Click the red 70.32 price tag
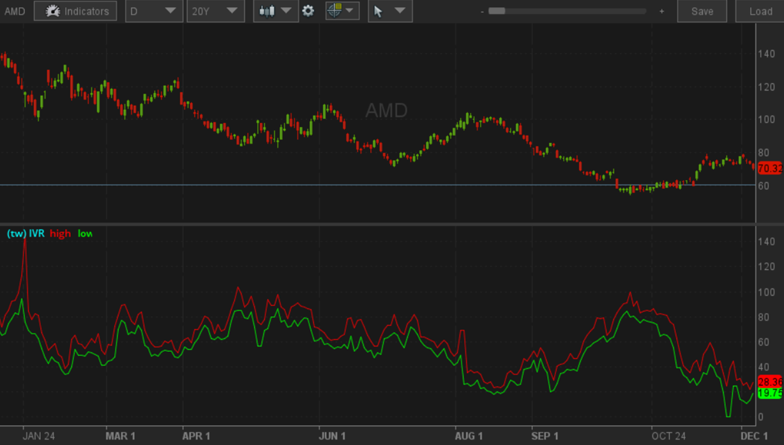The image size is (784, 445). (x=769, y=169)
